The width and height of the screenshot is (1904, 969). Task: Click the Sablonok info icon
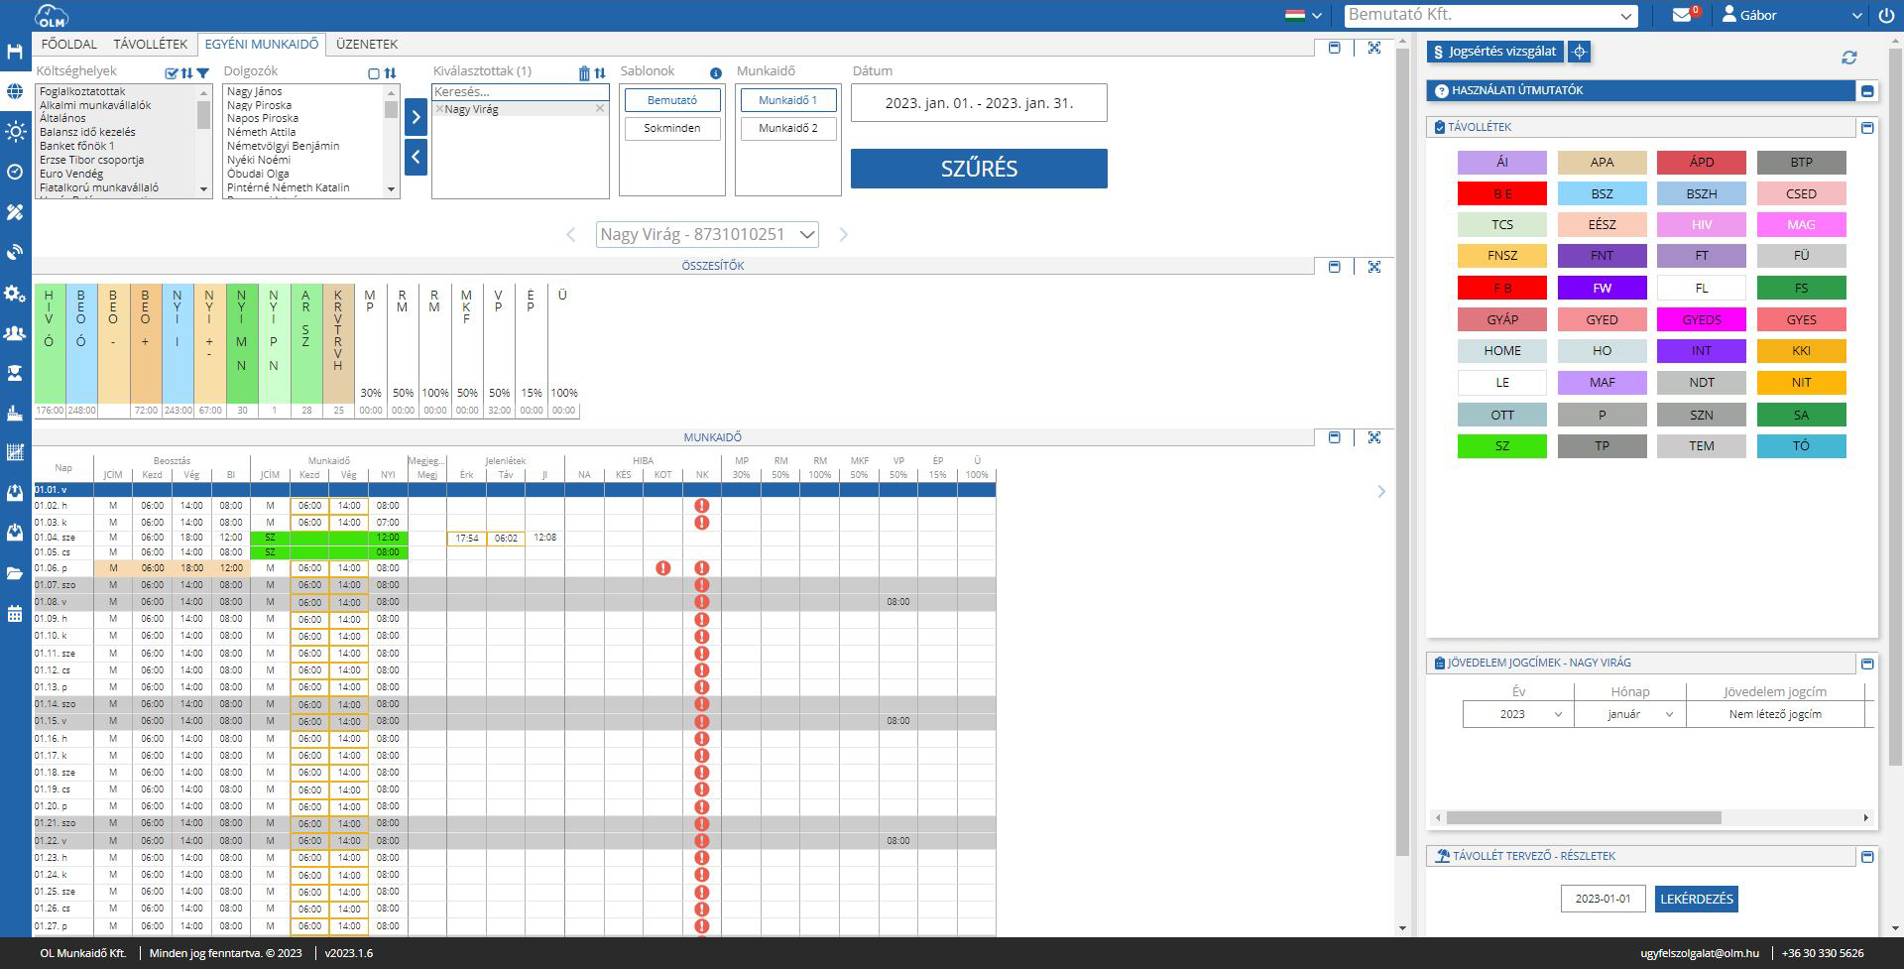pos(715,72)
